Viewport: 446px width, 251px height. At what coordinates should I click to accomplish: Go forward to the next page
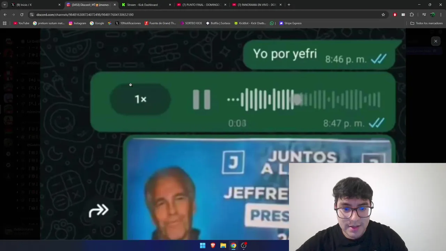click(x=13, y=15)
